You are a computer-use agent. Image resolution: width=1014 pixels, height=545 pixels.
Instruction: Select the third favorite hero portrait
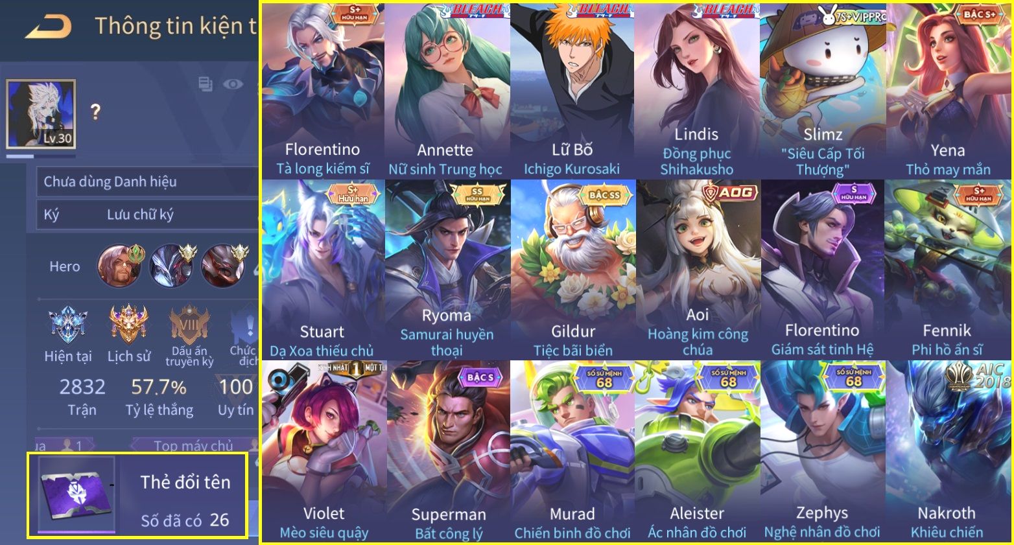click(223, 266)
